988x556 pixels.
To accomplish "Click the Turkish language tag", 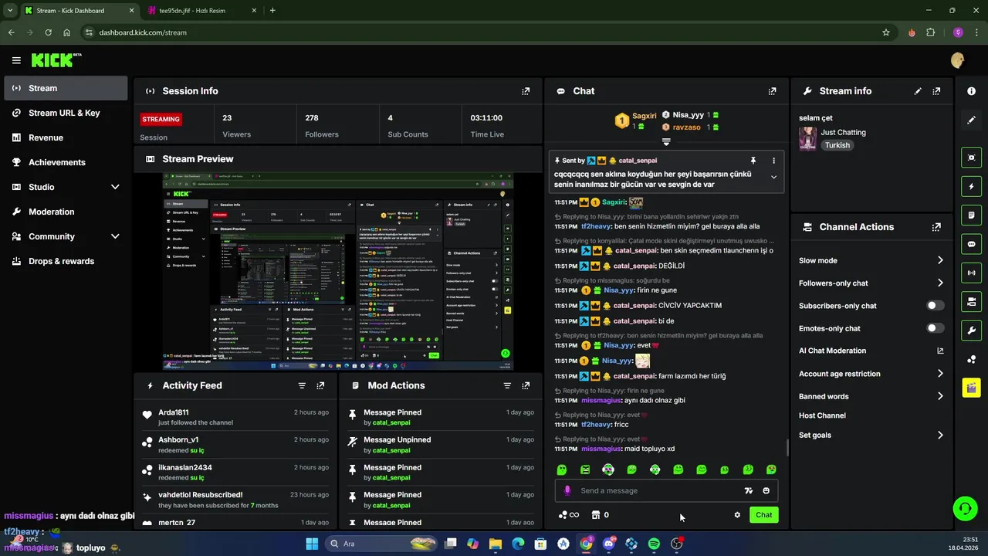I will [837, 145].
